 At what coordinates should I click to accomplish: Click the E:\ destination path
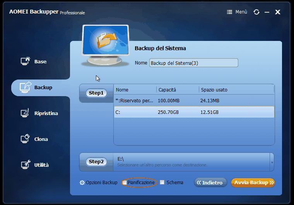(x=121, y=159)
